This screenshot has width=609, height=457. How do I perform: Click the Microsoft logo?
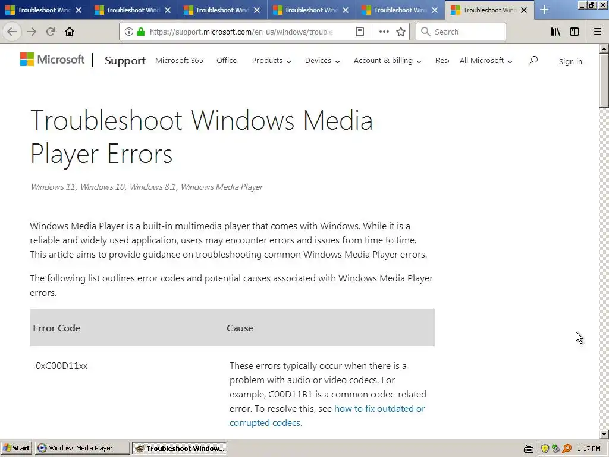(52, 60)
